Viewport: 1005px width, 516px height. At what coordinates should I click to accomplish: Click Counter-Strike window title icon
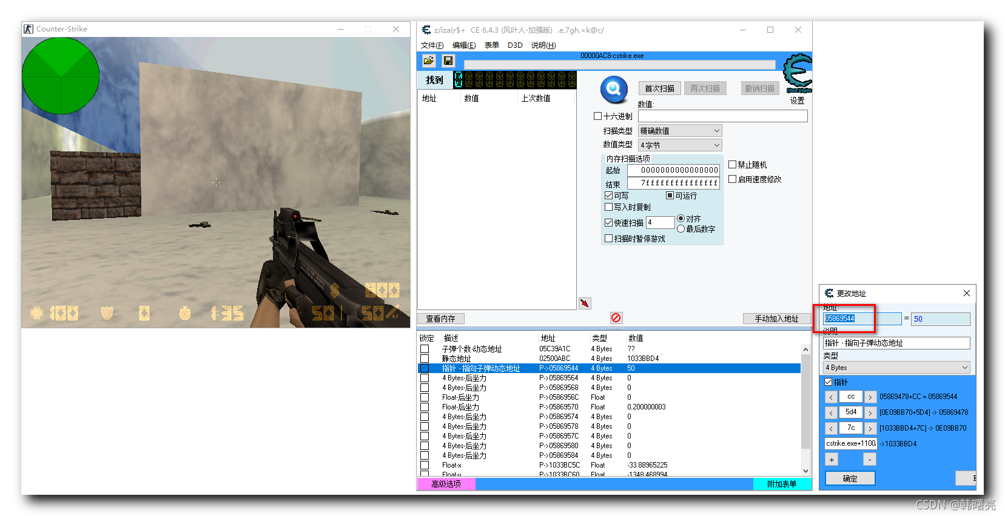pos(29,28)
